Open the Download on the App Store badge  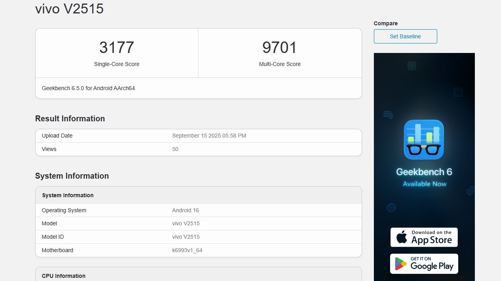424,237
